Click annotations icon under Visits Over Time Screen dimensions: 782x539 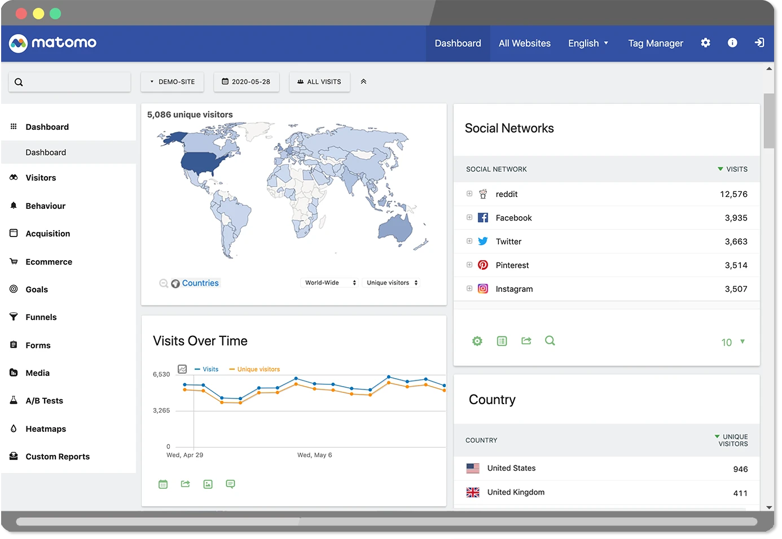[230, 484]
